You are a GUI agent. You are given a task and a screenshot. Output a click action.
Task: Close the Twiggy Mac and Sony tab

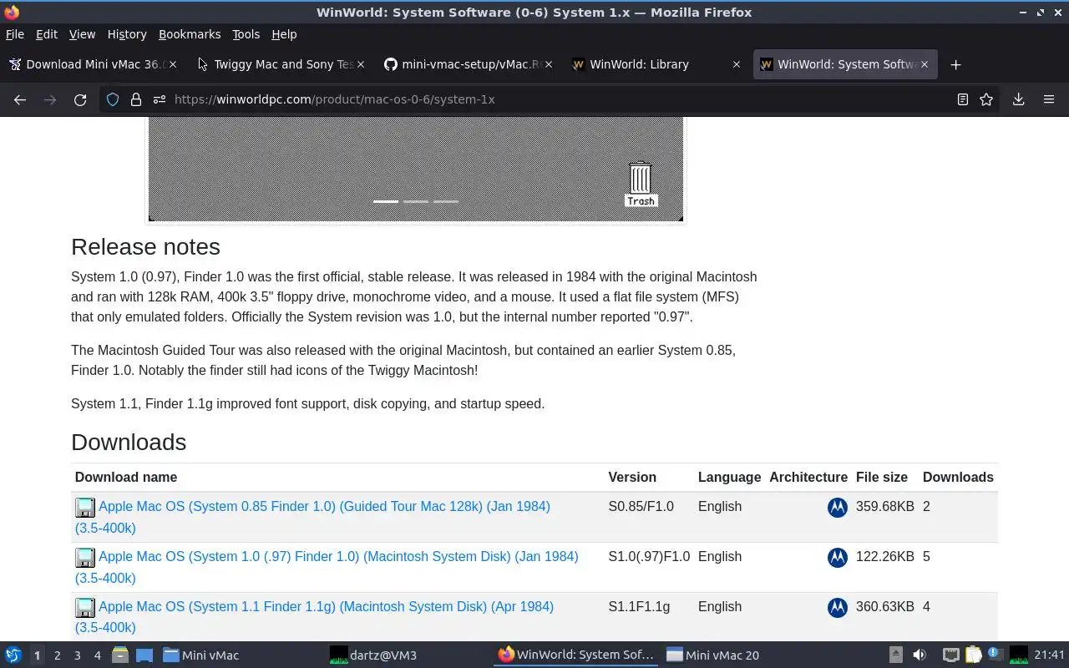[x=361, y=64]
